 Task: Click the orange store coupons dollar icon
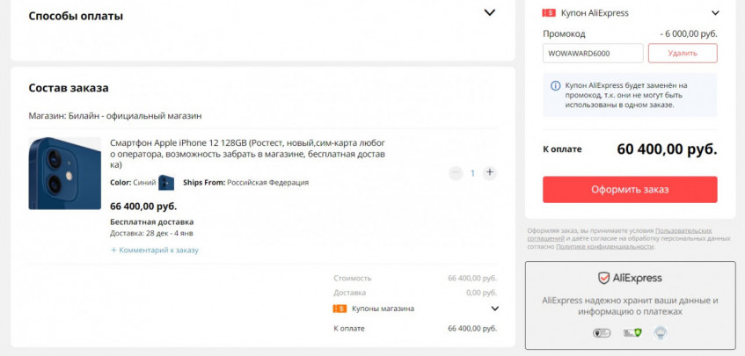click(340, 309)
